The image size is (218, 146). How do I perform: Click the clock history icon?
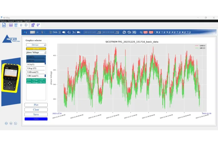pyautogui.click(x=129, y=32)
